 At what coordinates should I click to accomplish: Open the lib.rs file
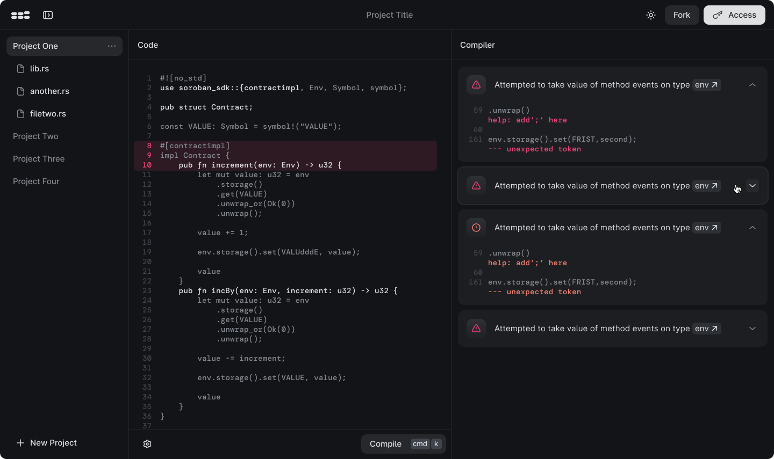[x=39, y=69]
